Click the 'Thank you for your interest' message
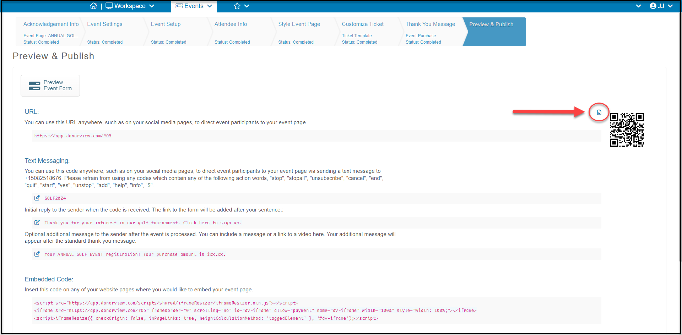This screenshot has width=682, height=335. pos(143,223)
